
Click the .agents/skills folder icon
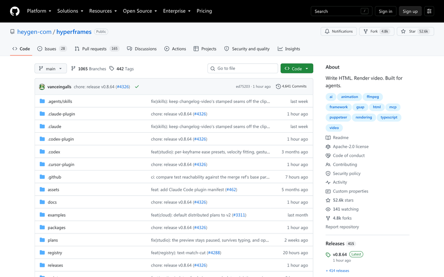(x=42, y=101)
